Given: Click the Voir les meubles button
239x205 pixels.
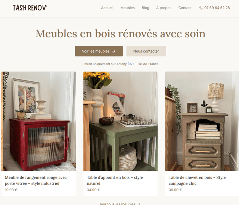Looking at the screenshot, I should click(x=99, y=51).
